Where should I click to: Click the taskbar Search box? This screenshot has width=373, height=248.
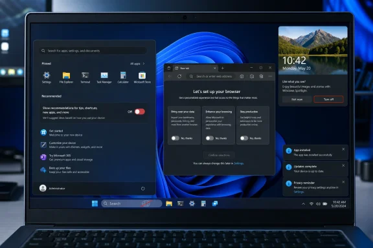[131, 203]
